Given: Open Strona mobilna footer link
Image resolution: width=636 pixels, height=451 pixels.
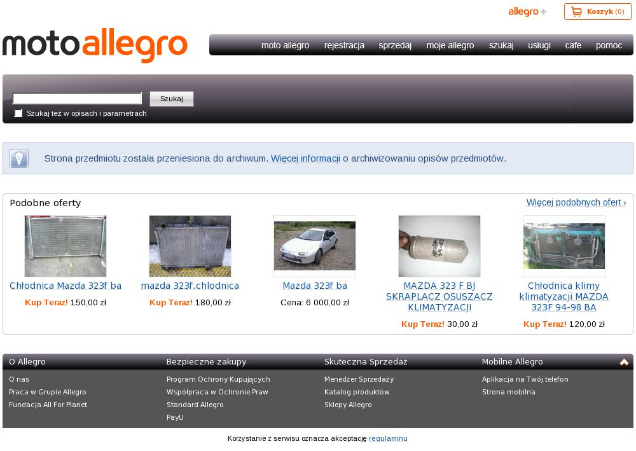Looking at the screenshot, I should pos(509,392).
